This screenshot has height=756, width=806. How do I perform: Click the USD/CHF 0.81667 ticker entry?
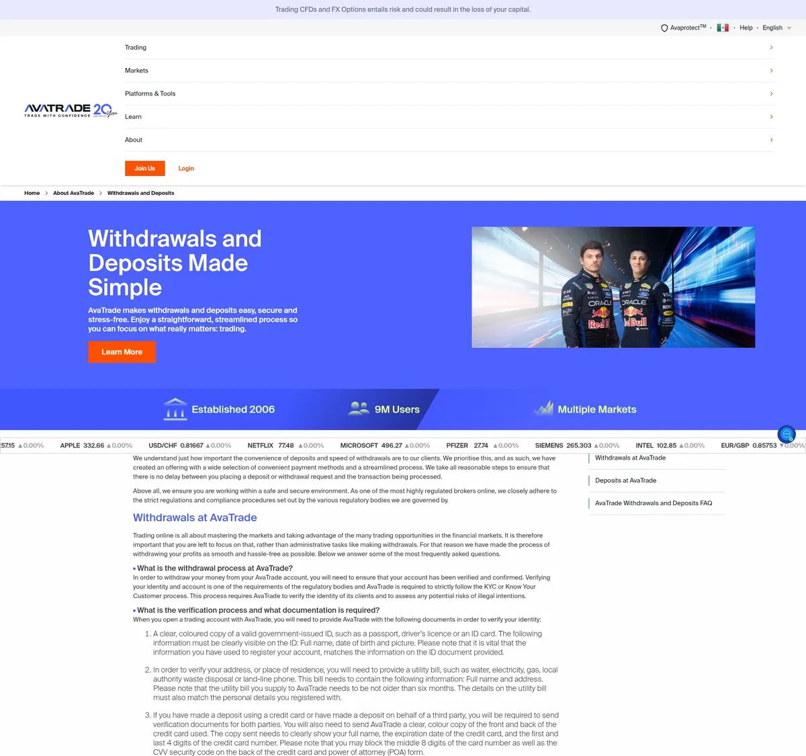pyautogui.click(x=189, y=446)
